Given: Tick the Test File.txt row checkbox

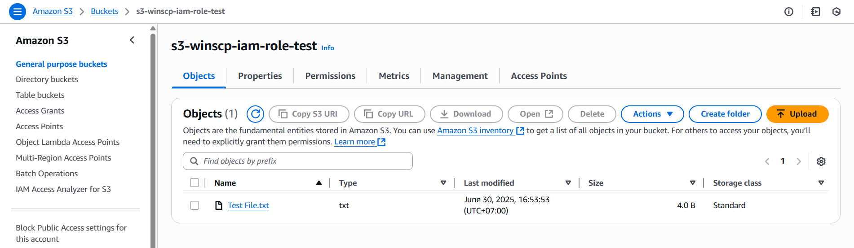Looking at the screenshot, I should click(195, 205).
